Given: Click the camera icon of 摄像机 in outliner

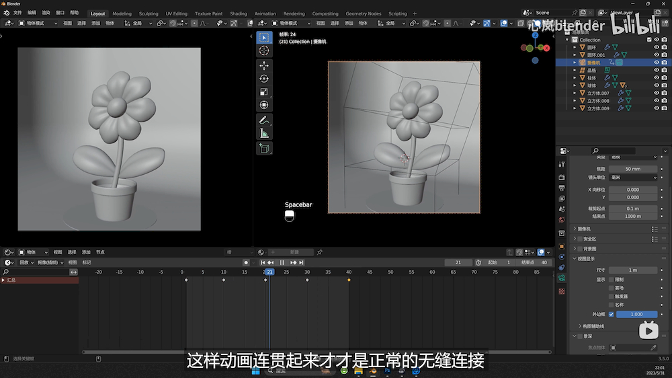Looking at the screenshot, I should [583, 63].
